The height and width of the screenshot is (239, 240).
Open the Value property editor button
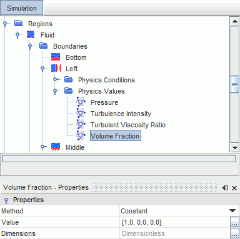pyautogui.click(x=234, y=222)
